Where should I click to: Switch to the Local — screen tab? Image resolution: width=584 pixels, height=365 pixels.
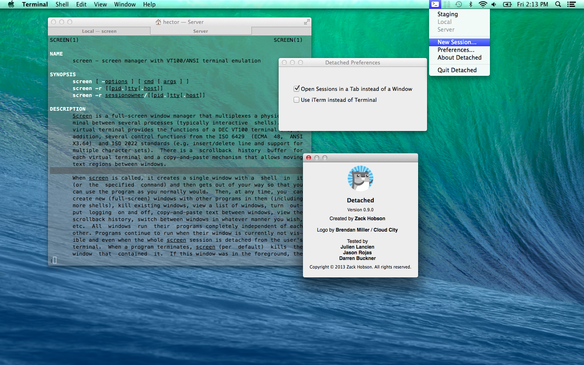pos(99,31)
